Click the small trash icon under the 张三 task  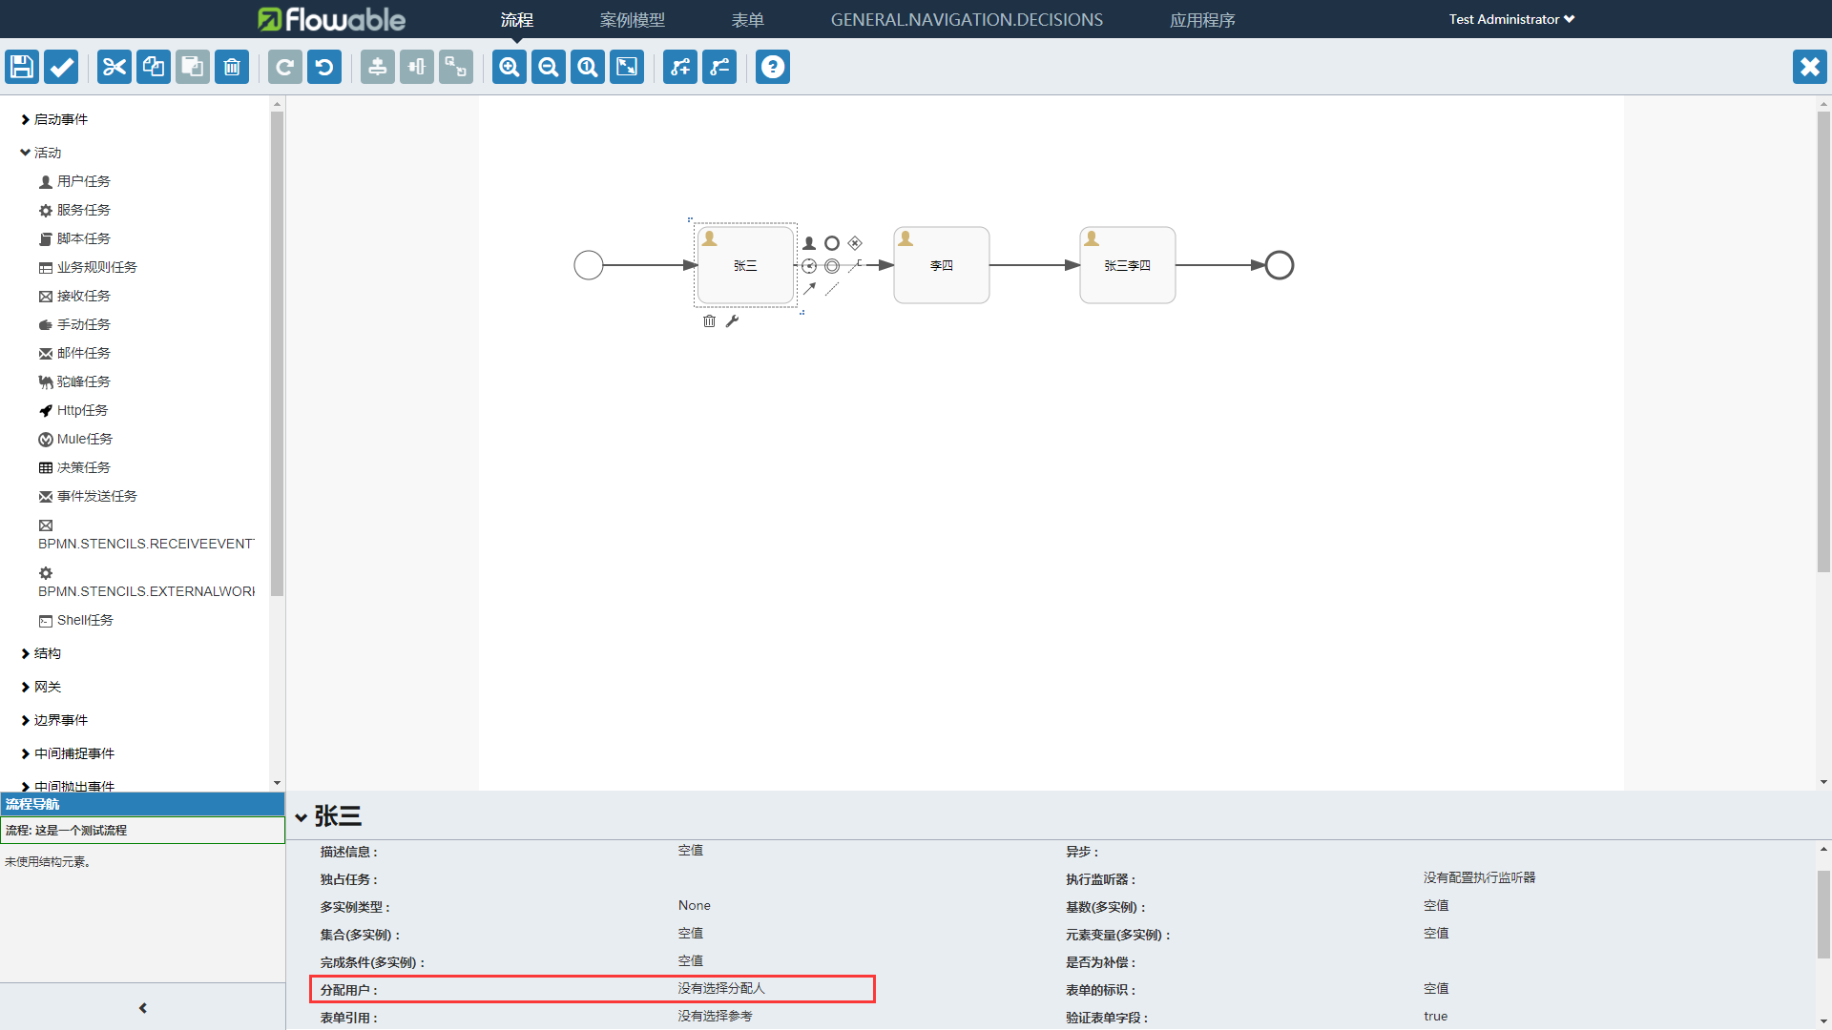(709, 321)
